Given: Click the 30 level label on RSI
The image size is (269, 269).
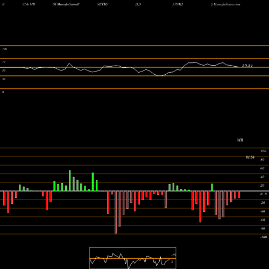Looking at the screenshot, I should [x=4, y=79].
